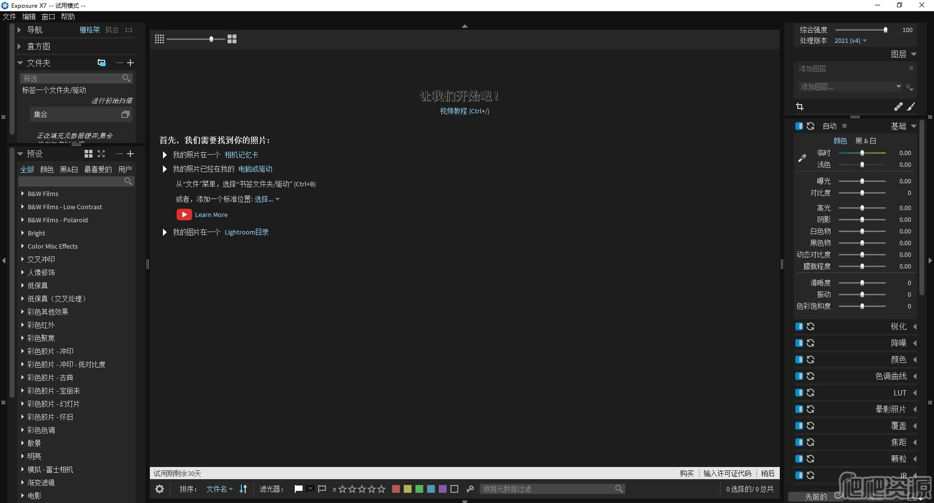Add a new preset with plus icon

pos(130,154)
